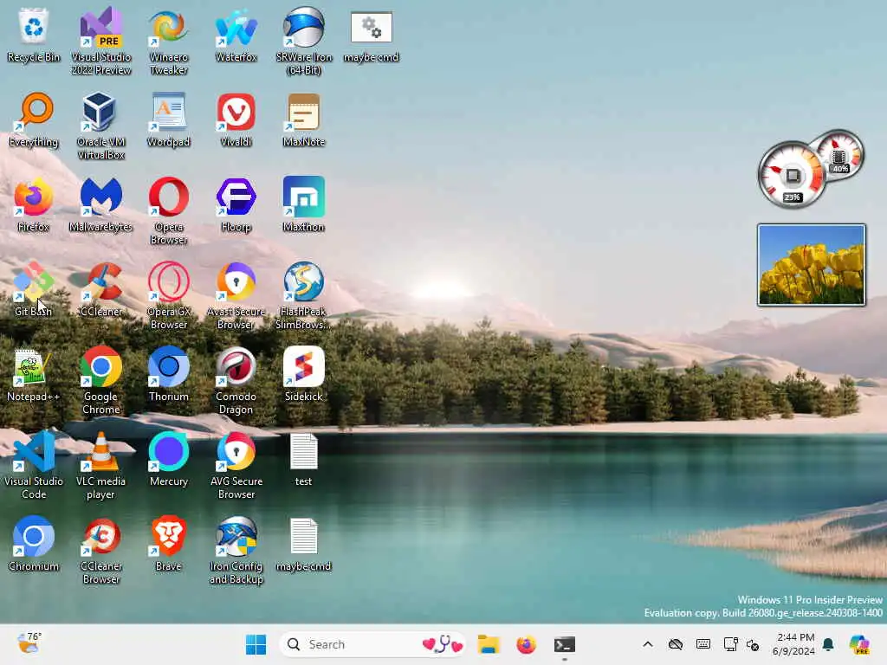This screenshot has width=887, height=665.
Task: Select the Comodo Dragon shortcut
Action: click(x=236, y=380)
